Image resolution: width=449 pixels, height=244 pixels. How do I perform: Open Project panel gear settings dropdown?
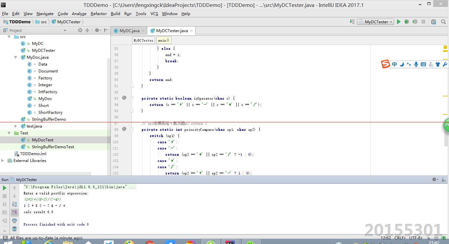point(98,30)
